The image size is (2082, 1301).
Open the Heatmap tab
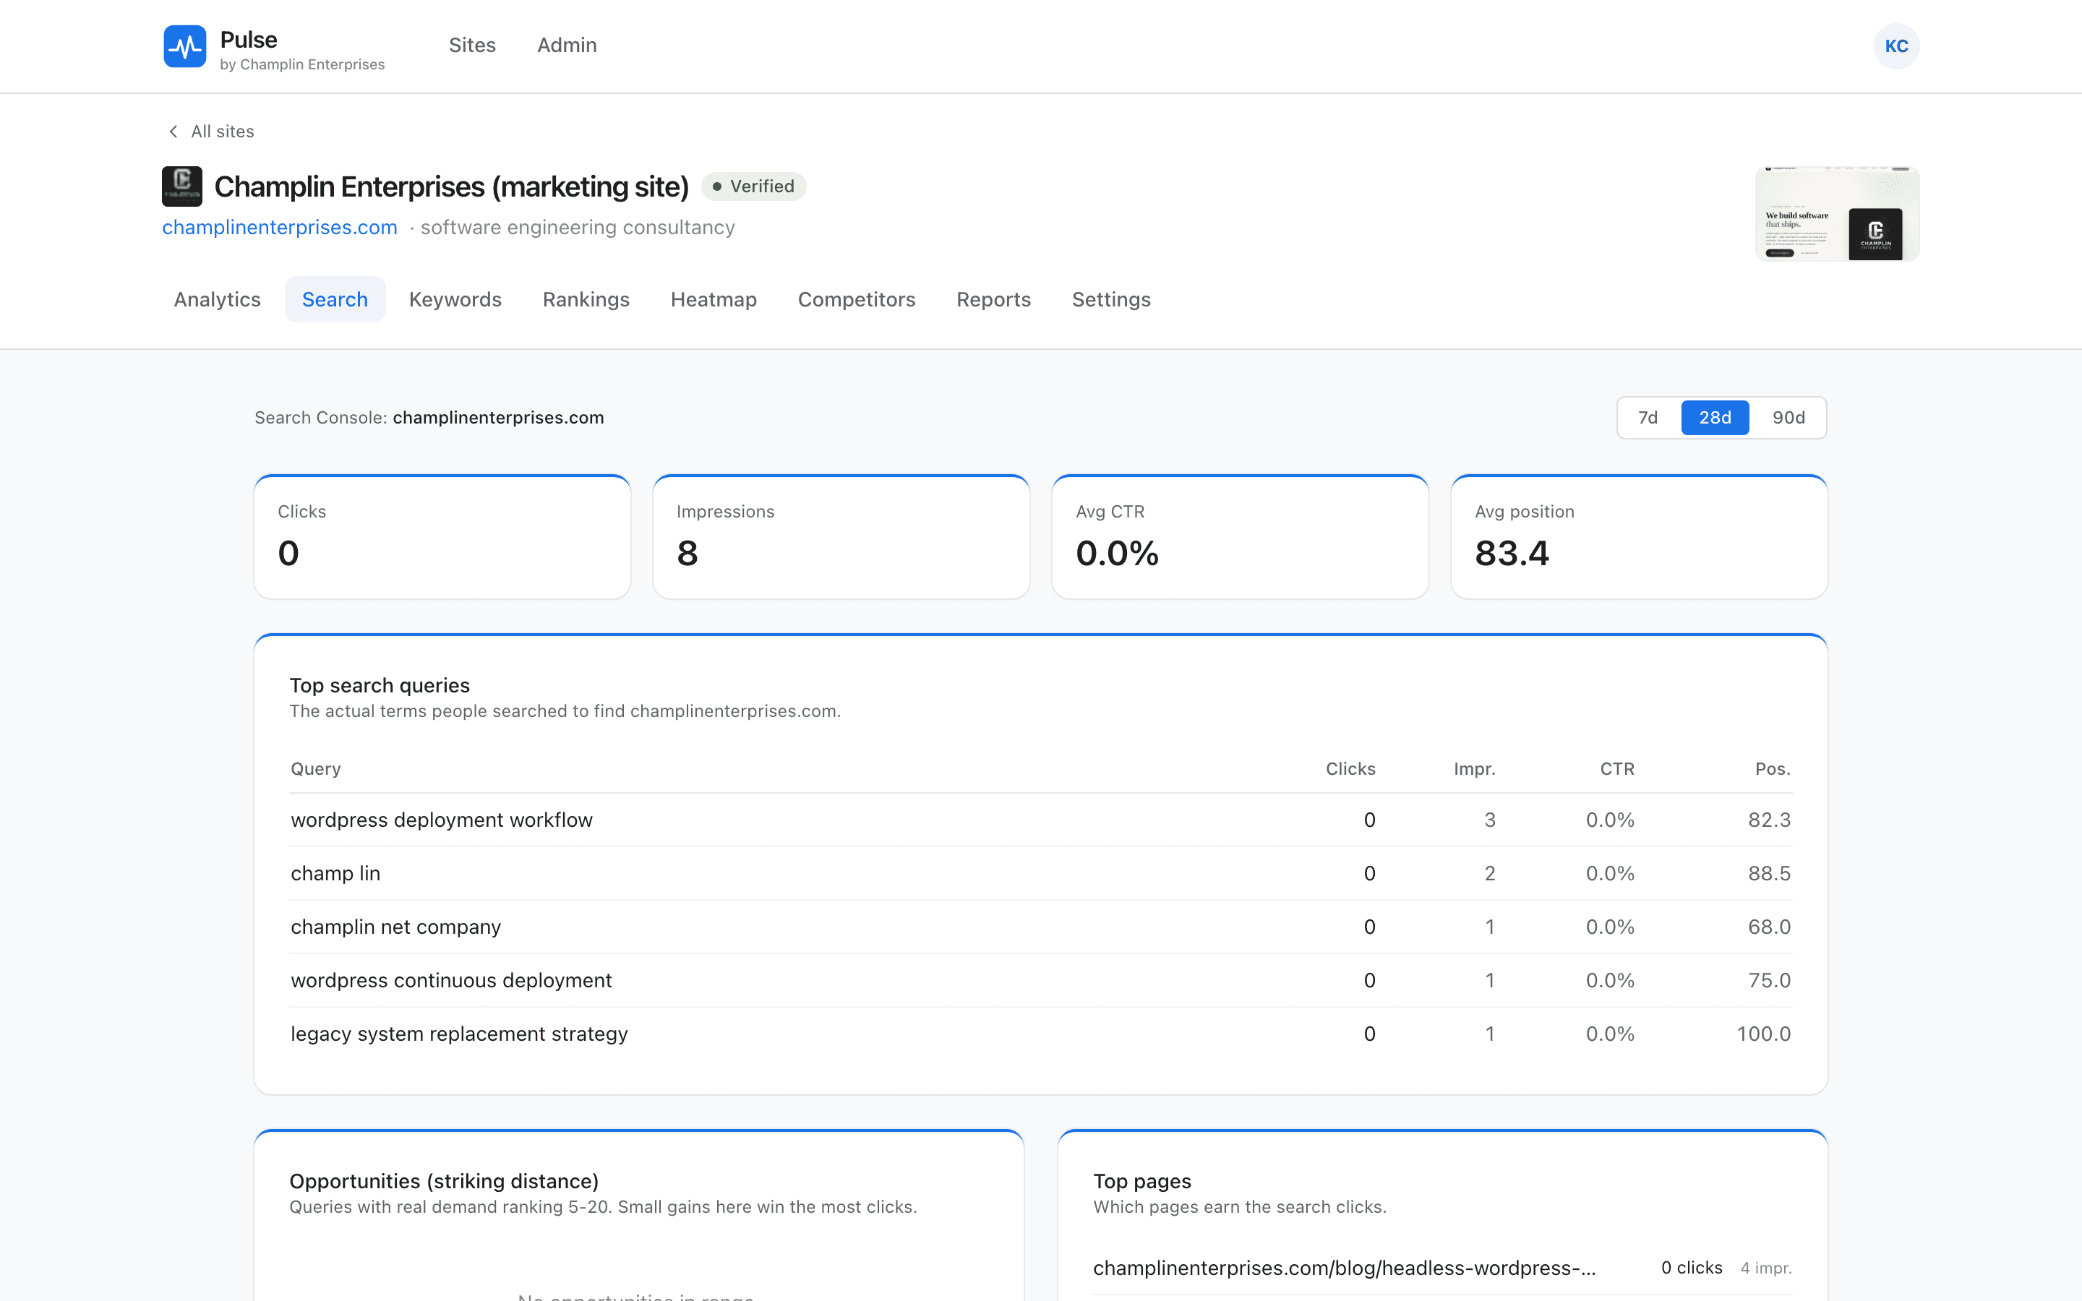[714, 299]
